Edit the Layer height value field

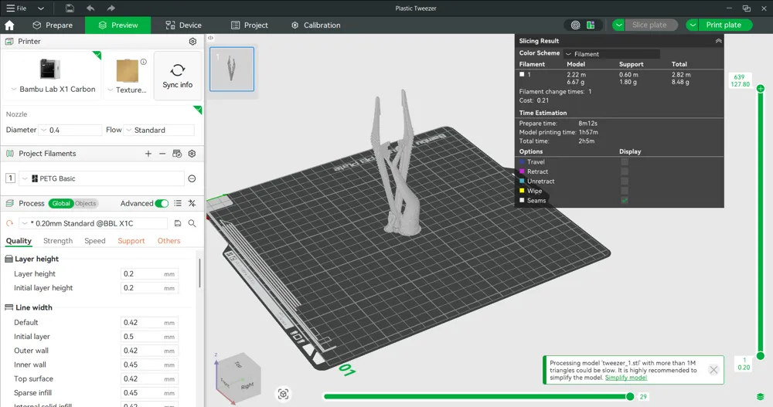pos(149,274)
